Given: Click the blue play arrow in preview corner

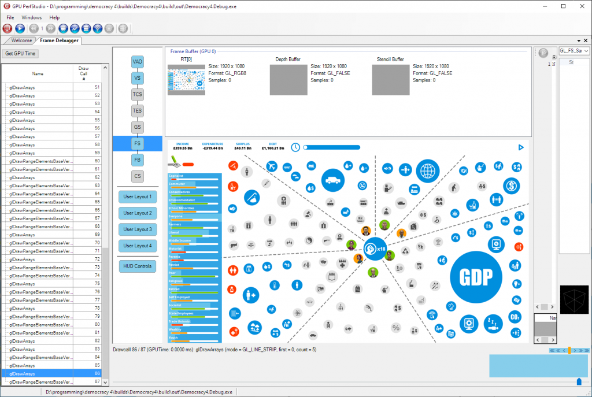Looking at the screenshot, I should click(521, 147).
